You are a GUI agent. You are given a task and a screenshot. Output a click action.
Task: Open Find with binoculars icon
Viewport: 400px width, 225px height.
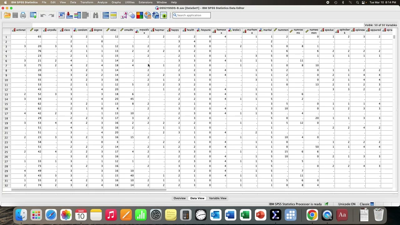(96, 15)
